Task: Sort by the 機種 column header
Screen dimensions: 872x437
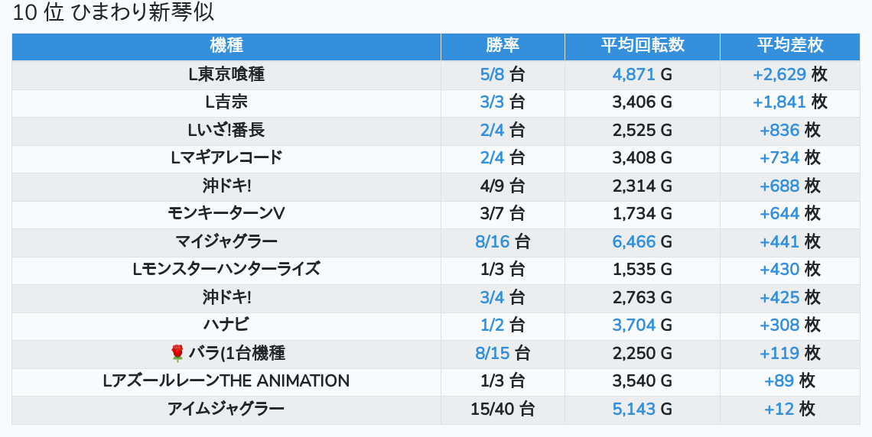Action: point(226,45)
